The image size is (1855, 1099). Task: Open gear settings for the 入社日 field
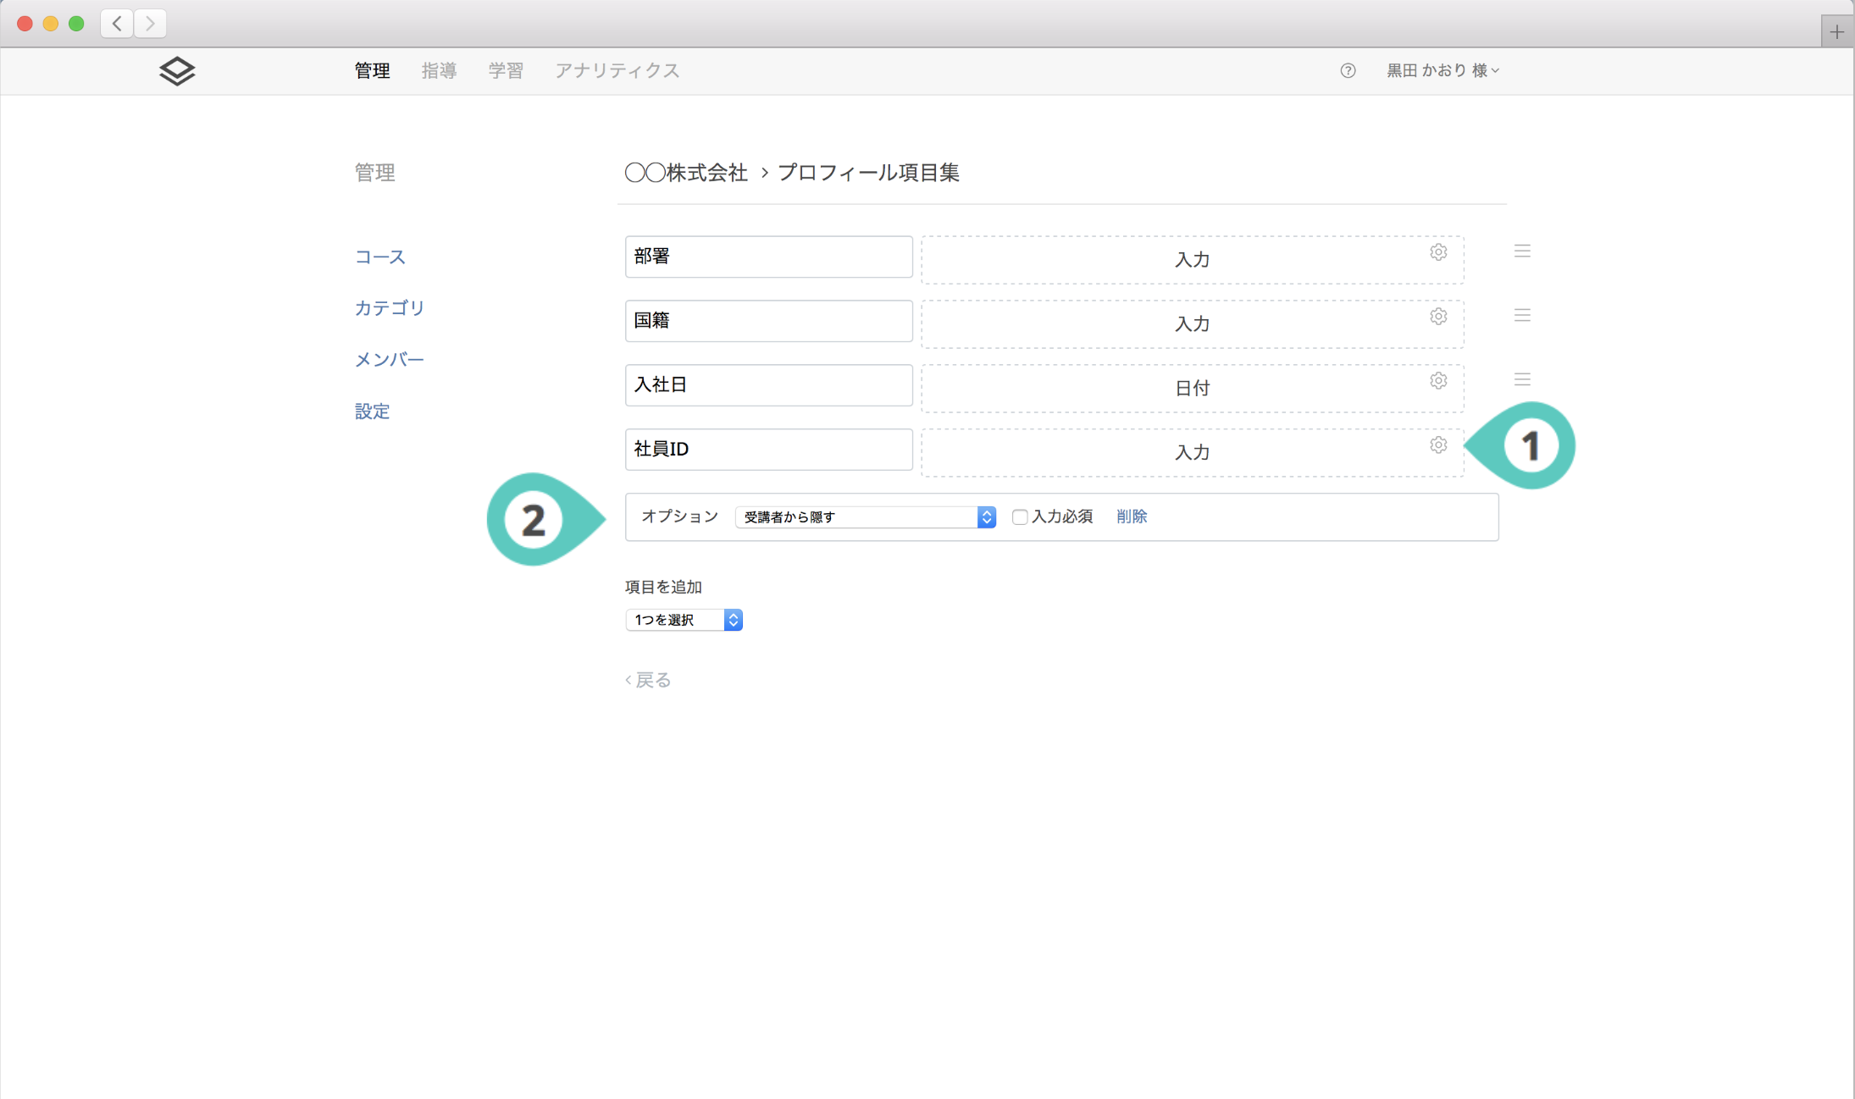point(1438,381)
